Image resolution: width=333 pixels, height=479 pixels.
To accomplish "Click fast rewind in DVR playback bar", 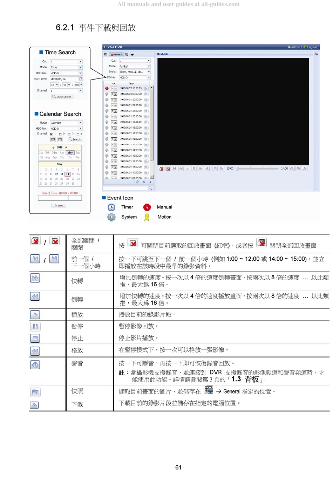I will pyautogui.click(x=181, y=169).
